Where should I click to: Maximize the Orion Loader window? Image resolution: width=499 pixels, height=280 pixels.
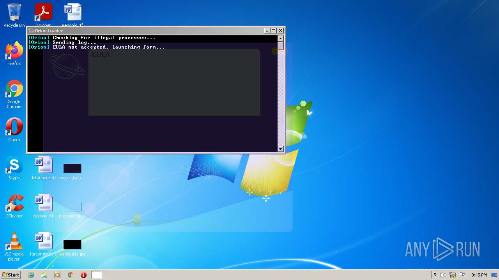pos(274,31)
